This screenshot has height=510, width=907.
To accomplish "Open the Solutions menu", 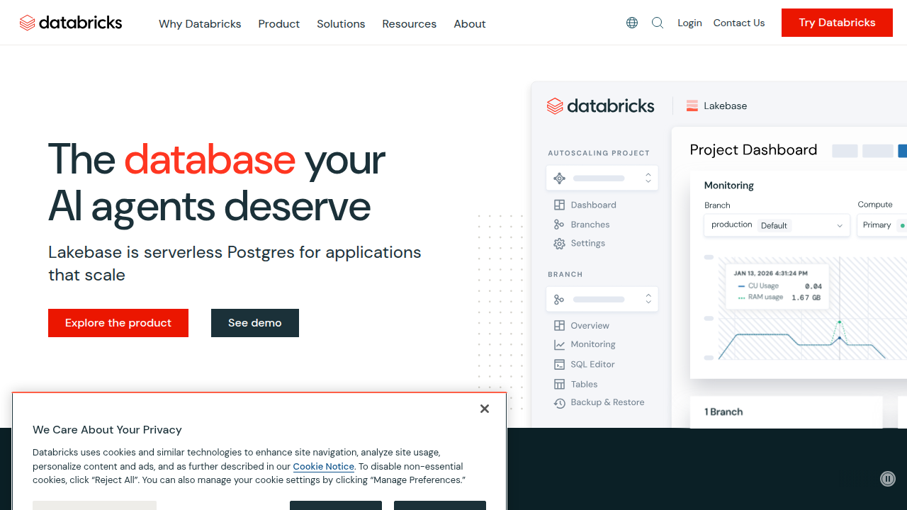I will 341,24.
